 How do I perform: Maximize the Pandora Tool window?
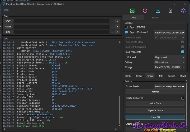(175, 4)
